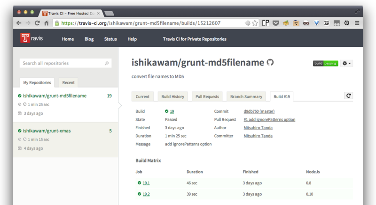
Task: Open Status in Travis navigation
Action: tap(110, 39)
